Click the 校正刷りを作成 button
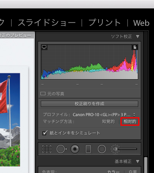The image size is (154, 173). [x=89, y=104]
